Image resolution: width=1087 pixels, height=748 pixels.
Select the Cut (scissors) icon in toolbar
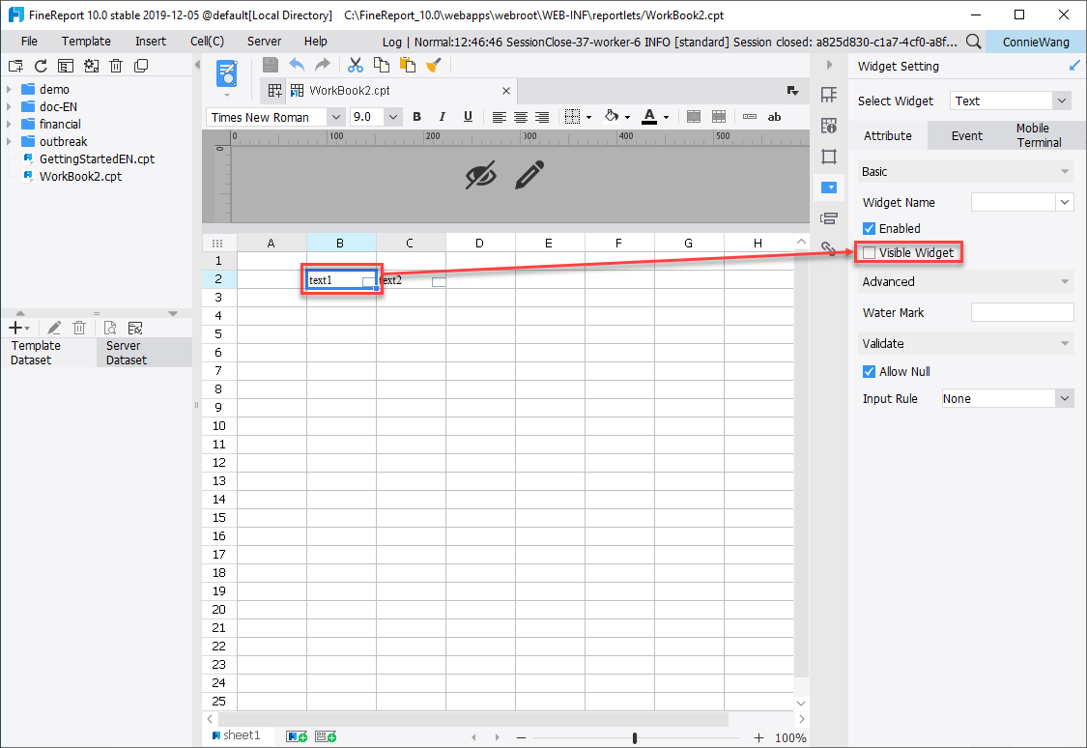tap(355, 65)
